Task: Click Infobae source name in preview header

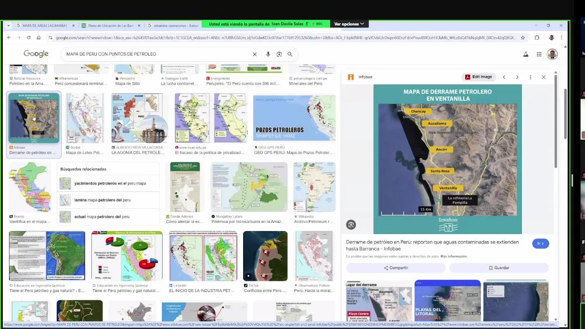Action: [x=365, y=77]
